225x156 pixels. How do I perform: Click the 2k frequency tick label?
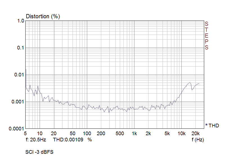148,134
